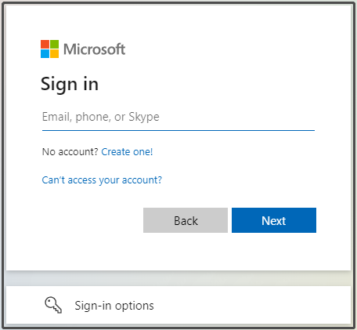Open the Sign-in options label
This screenshot has width=357, height=330.
tap(114, 306)
